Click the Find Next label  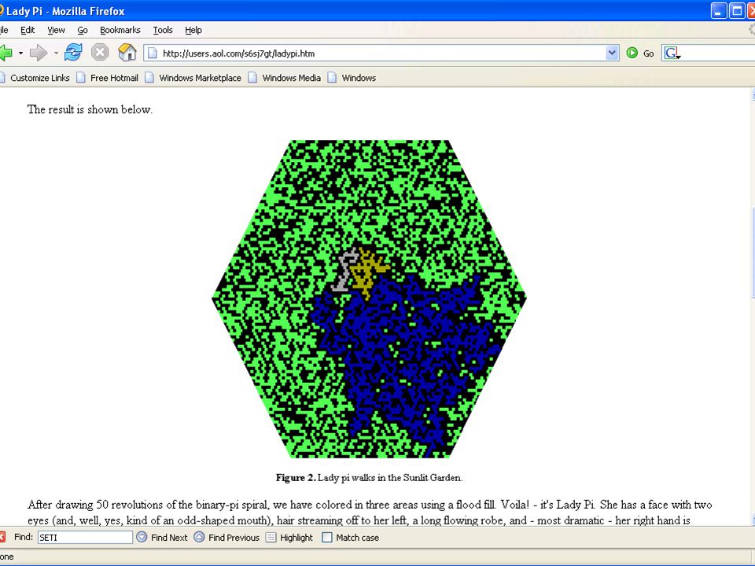[169, 538]
